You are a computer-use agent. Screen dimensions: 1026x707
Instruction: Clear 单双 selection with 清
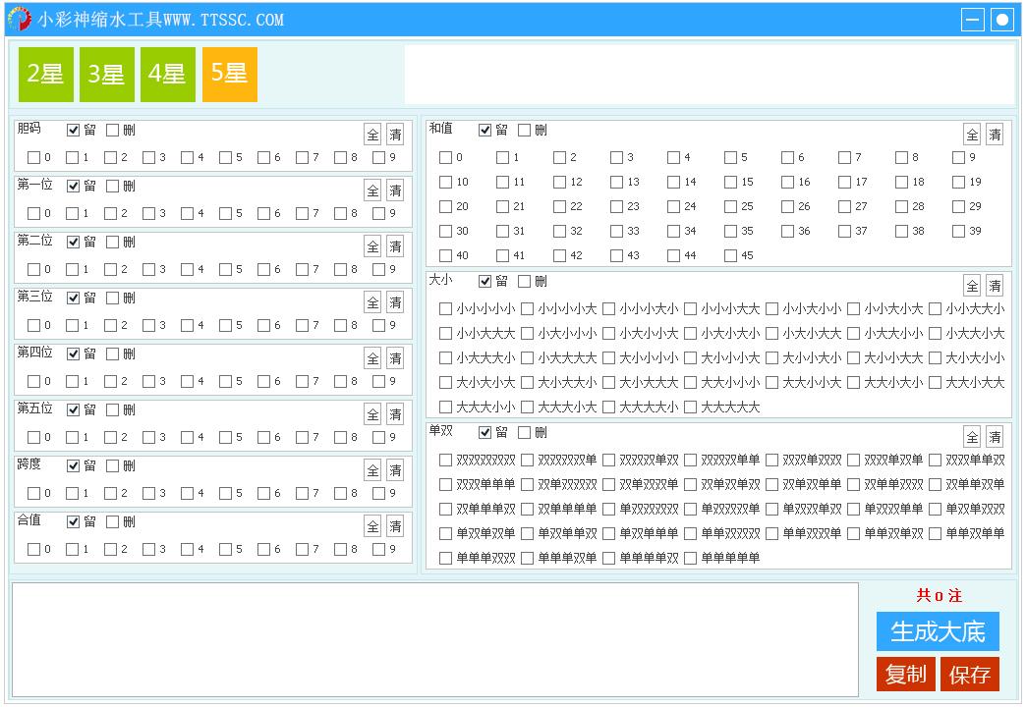pyautogui.click(x=995, y=437)
